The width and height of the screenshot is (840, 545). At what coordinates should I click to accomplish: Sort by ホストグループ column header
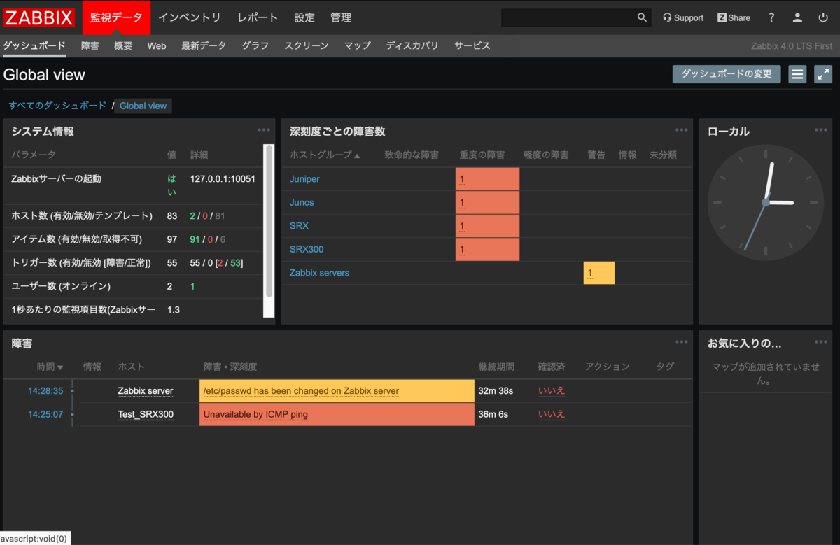[325, 155]
